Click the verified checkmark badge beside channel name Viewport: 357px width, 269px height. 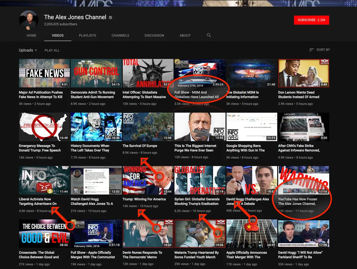coord(110,18)
